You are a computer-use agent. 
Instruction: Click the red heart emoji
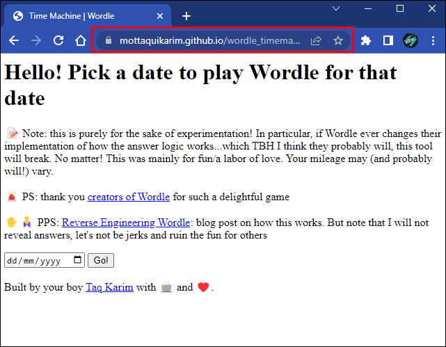tap(203, 287)
